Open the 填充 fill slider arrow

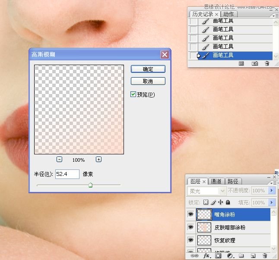[x=272, y=203]
